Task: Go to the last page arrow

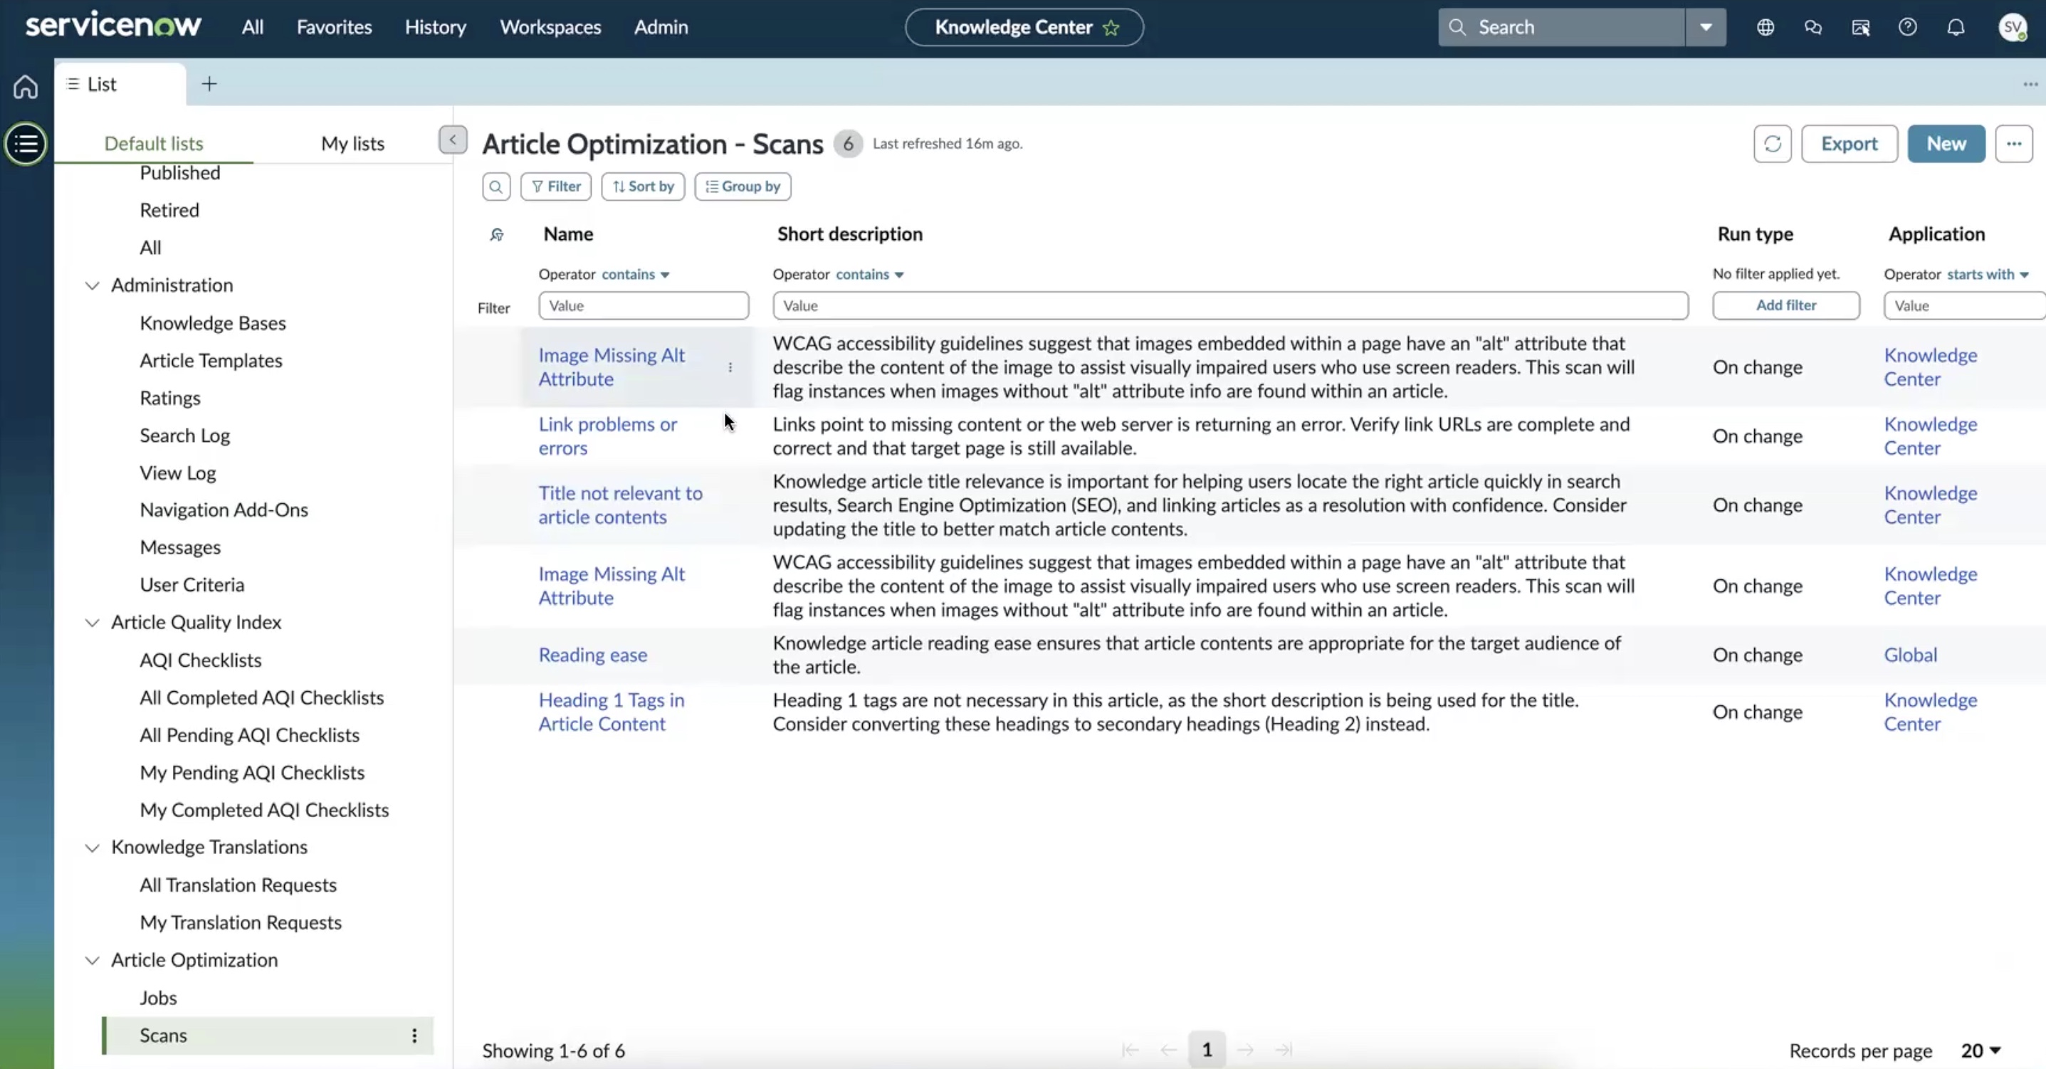Action: click(1284, 1050)
